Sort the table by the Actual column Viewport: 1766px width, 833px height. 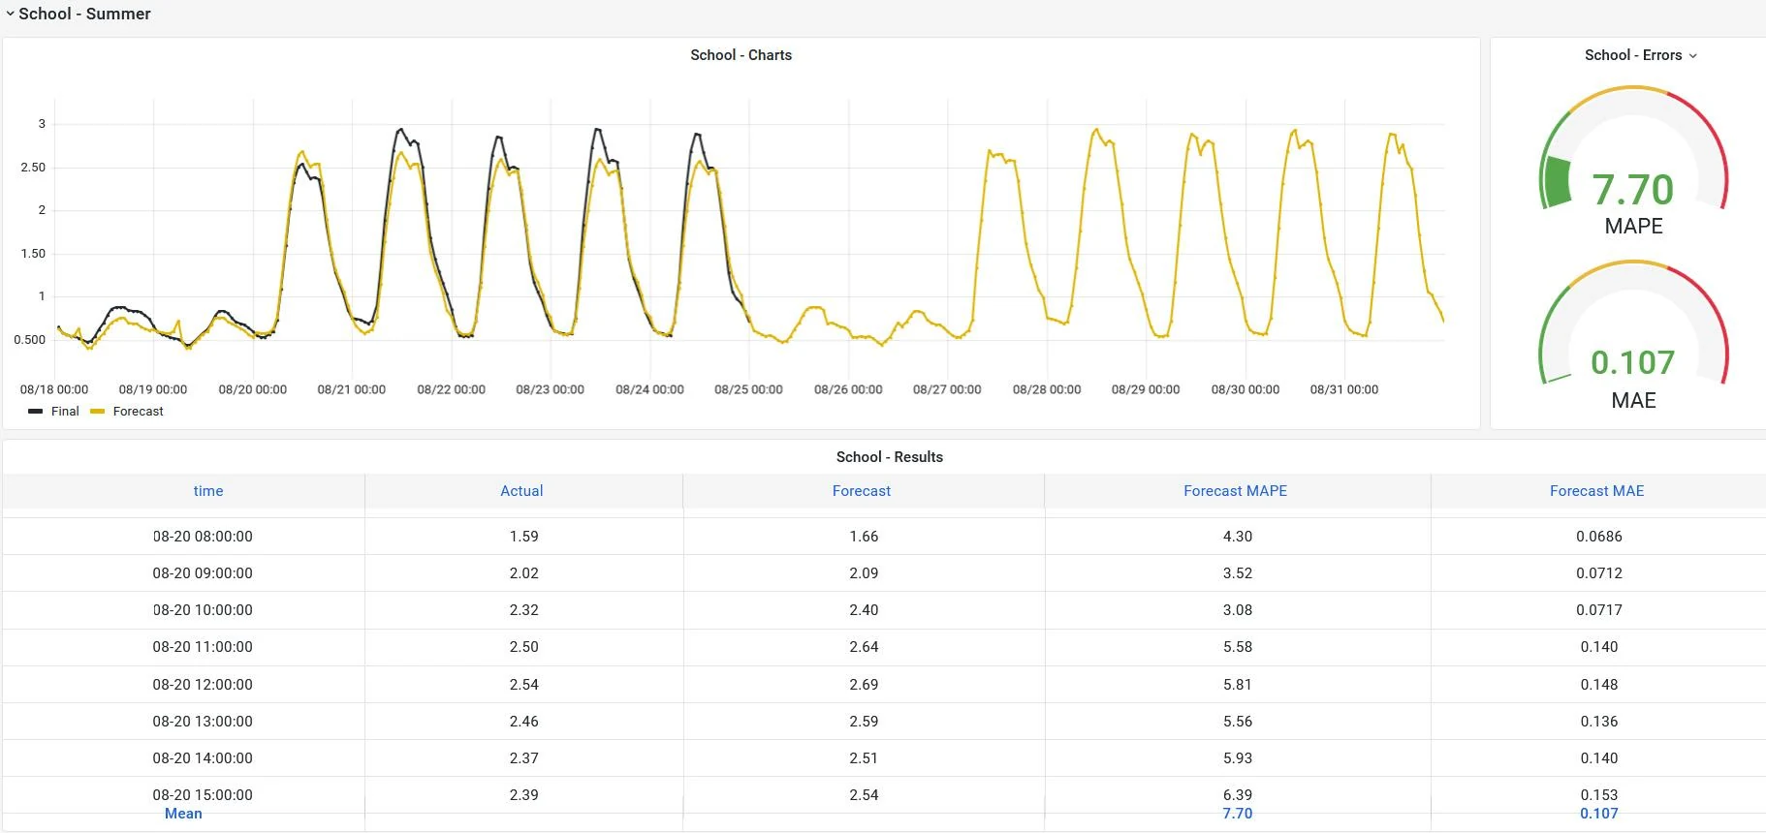[521, 491]
